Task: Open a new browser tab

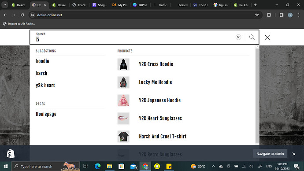Action: tap(256, 5)
